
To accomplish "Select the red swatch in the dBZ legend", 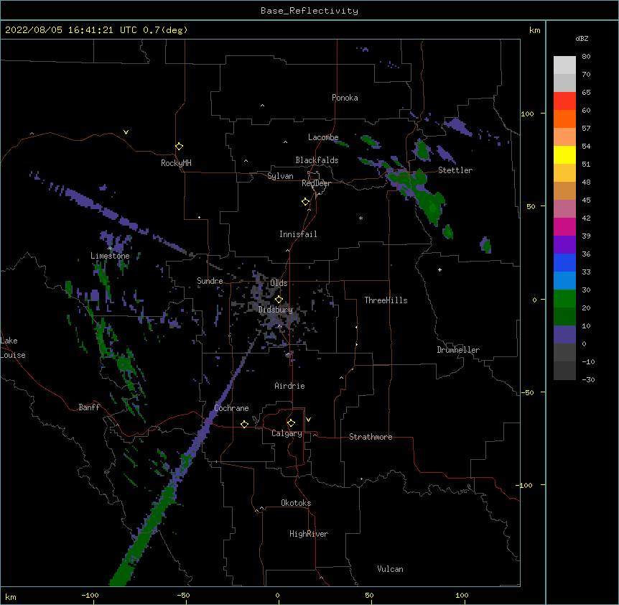I will [x=564, y=101].
